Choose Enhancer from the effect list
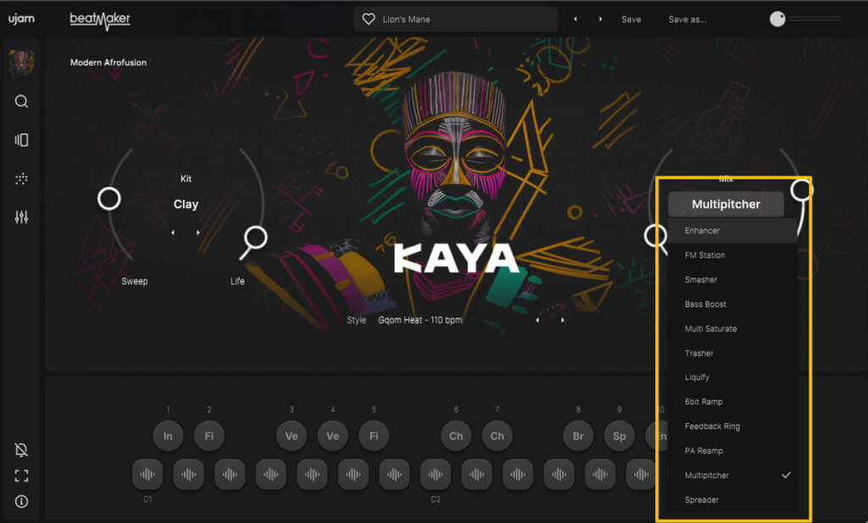868x523 pixels. pyautogui.click(x=703, y=231)
